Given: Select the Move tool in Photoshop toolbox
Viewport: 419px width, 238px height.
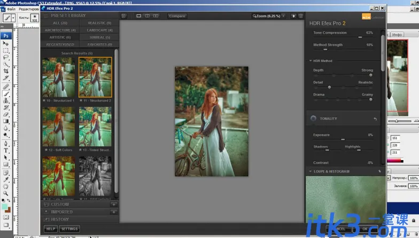Looking at the screenshot, I should [5, 43].
